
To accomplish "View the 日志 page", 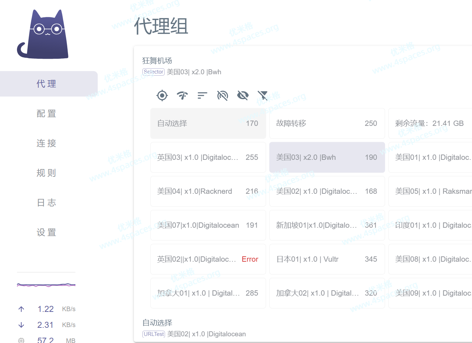I will (x=46, y=203).
